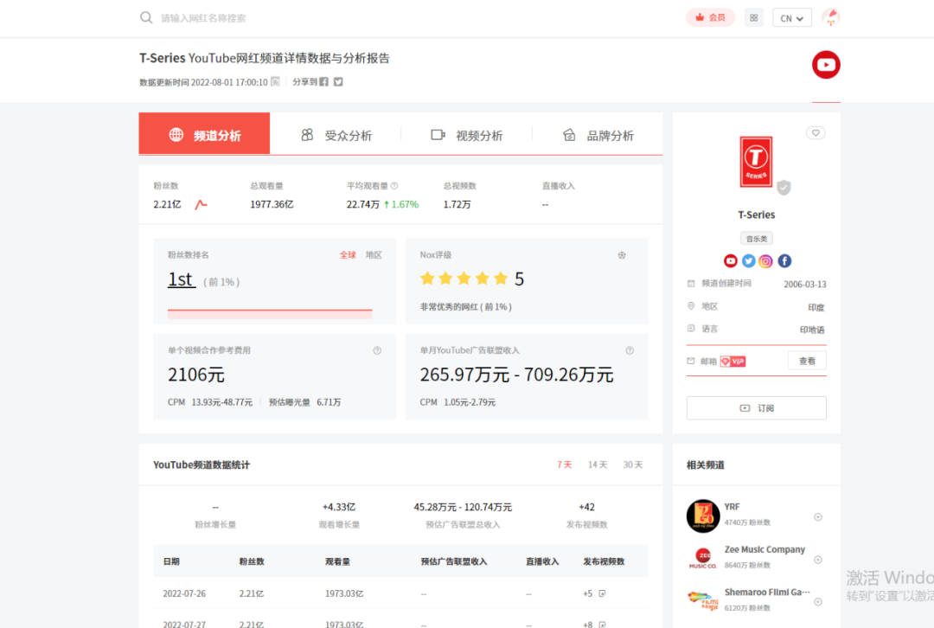Add YRF channel with plus icon
This screenshot has height=628, width=934.
click(818, 516)
